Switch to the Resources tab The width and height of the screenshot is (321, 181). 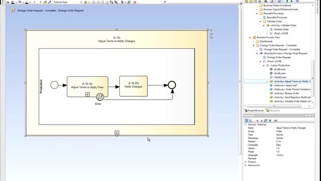click(x=273, y=111)
